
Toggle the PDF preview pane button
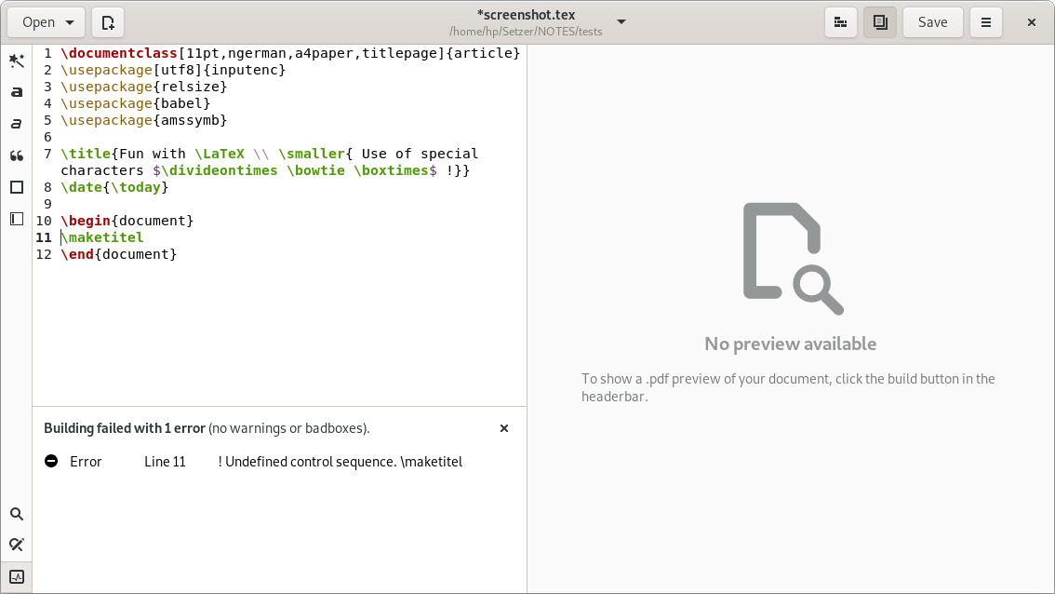coord(880,22)
